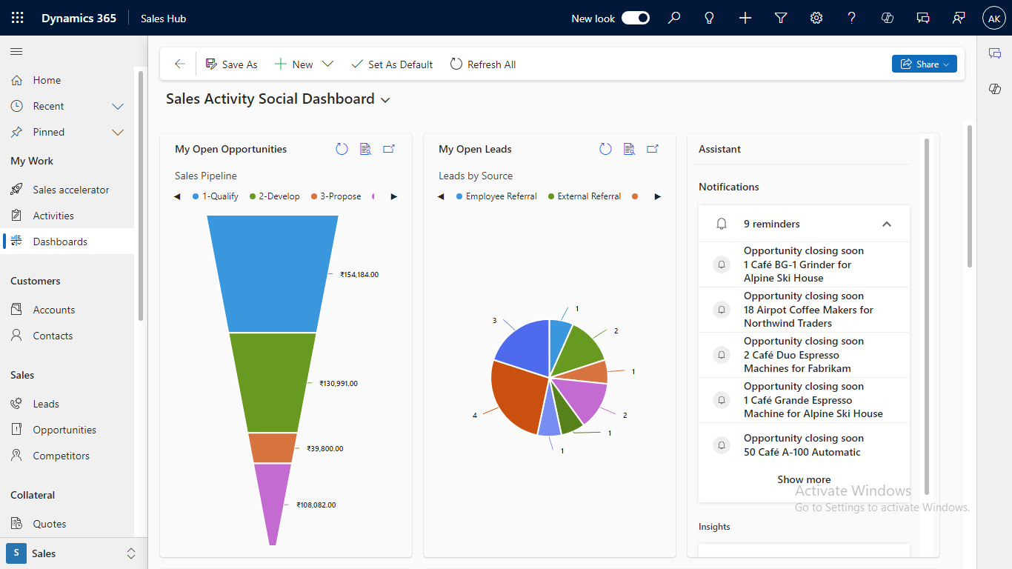This screenshot has width=1012, height=569.
Task: Click the Share button
Action: (924, 64)
